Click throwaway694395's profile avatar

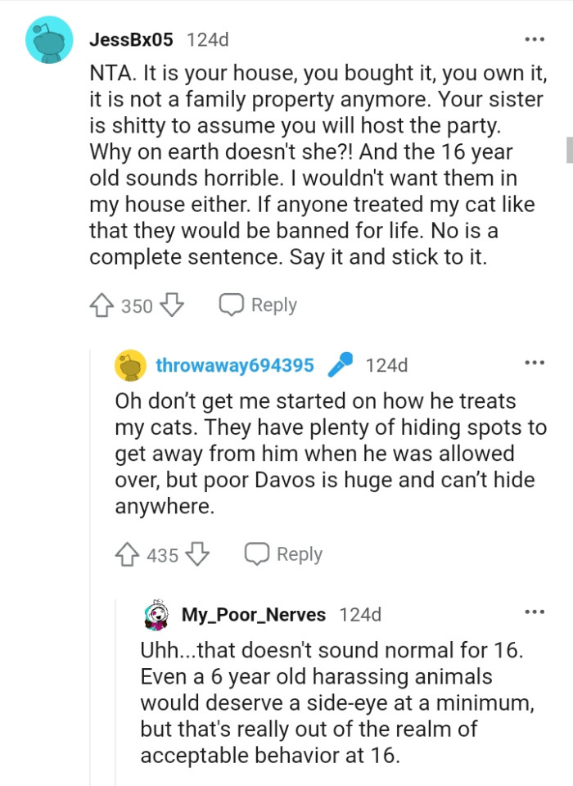[x=131, y=364]
